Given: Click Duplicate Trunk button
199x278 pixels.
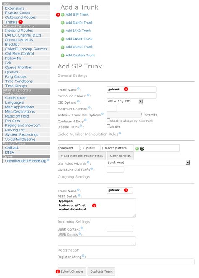Looking at the screenshot, I should (x=101, y=271).
